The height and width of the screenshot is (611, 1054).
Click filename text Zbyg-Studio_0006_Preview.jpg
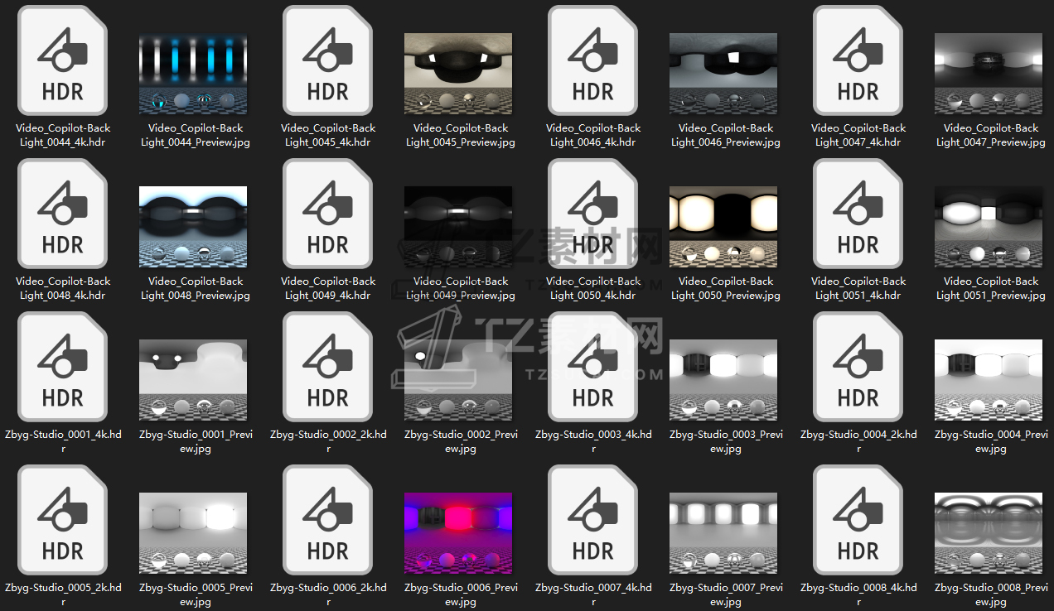point(461,594)
